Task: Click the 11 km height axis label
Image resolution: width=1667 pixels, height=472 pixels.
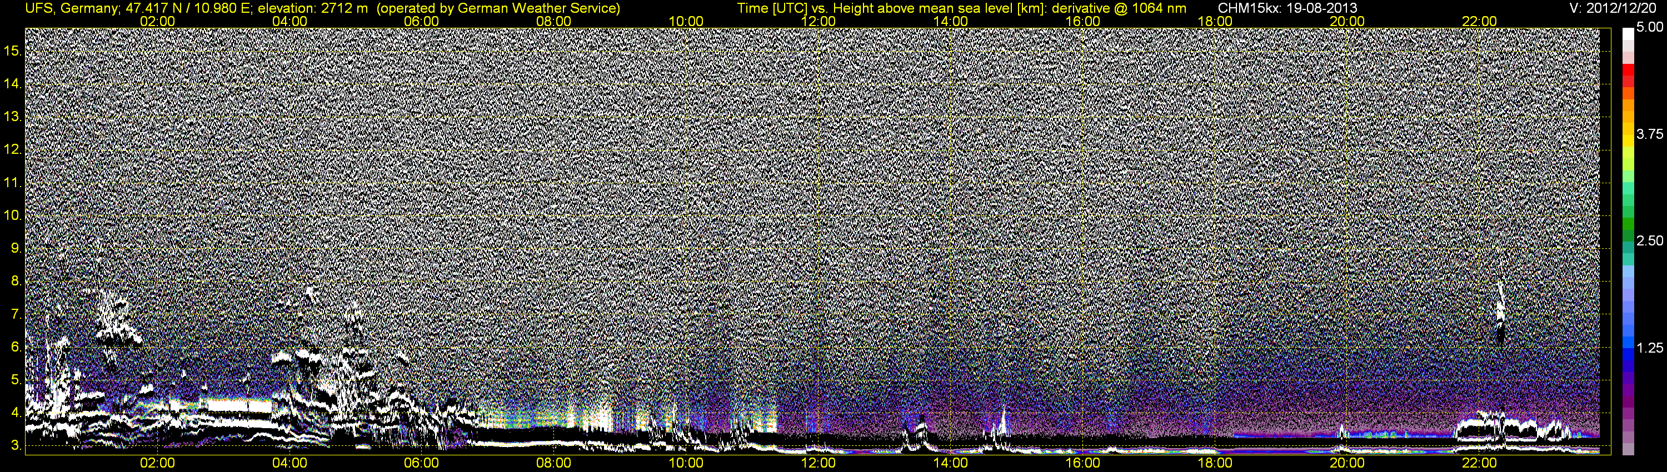Action: (12, 183)
